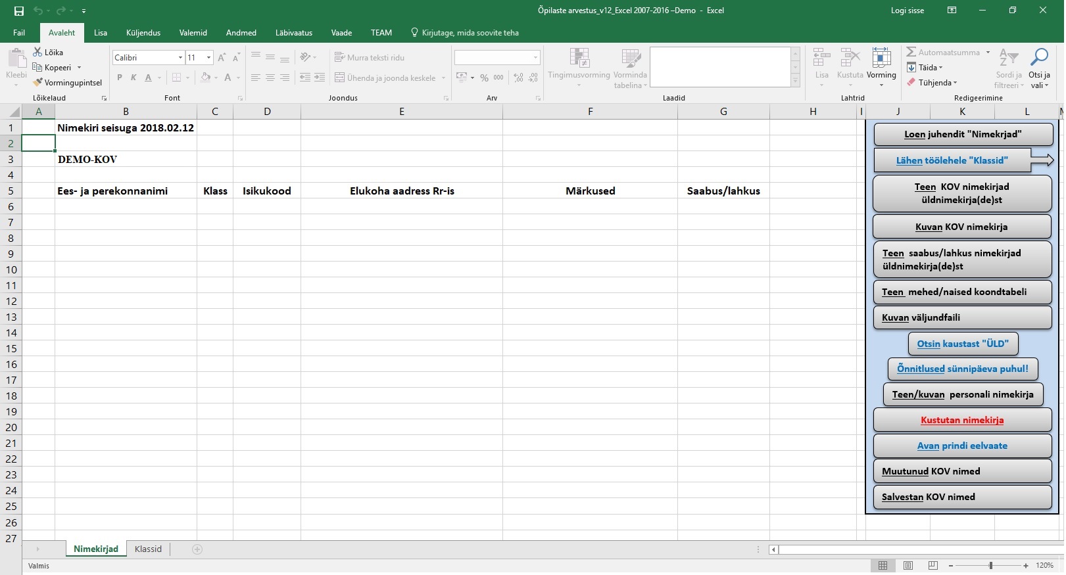Expand the font size 11 dropdown
This screenshot has width=1066, height=575.
(x=208, y=58)
